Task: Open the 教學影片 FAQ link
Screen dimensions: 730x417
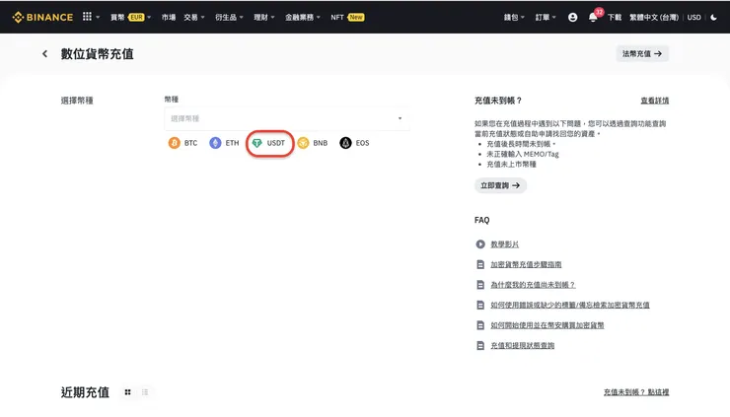Action: pyautogui.click(x=505, y=244)
